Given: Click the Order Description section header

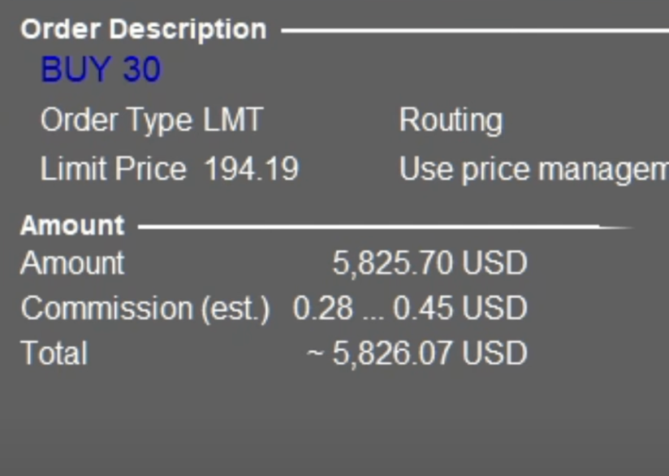Looking at the screenshot, I should pyautogui.click(x=143, y=29).
